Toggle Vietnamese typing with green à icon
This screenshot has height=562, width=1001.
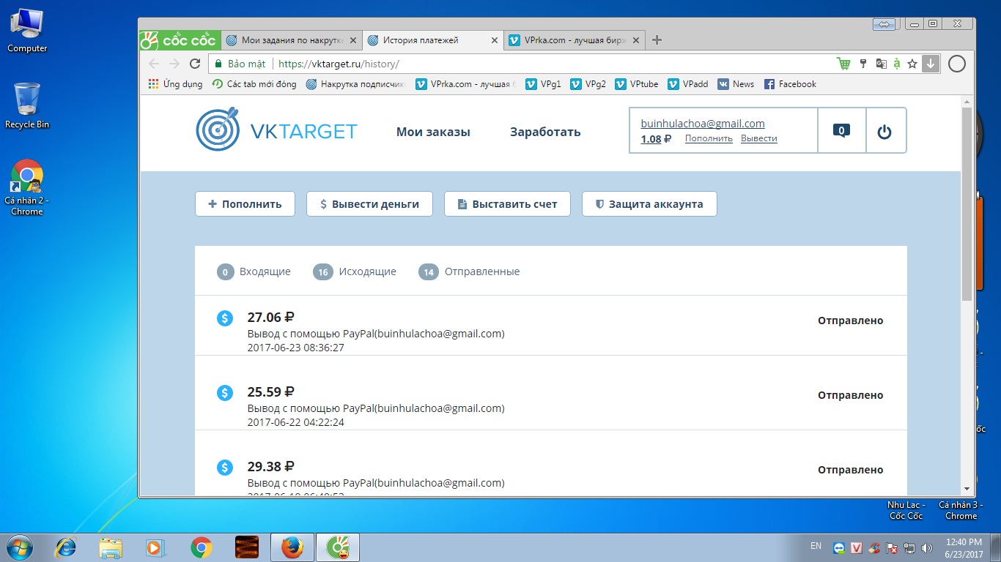tap(897, 64)
